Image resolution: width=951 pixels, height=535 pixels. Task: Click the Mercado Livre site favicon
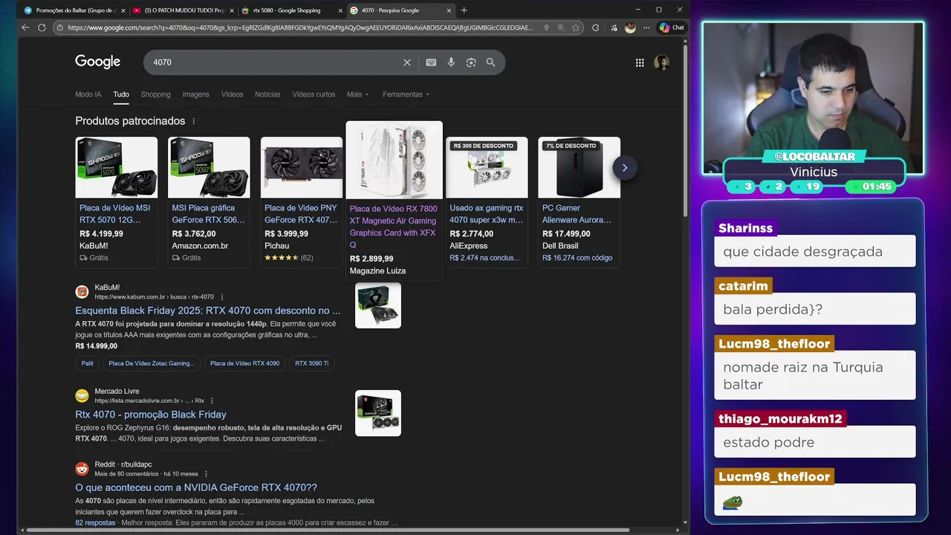(x=82, y=396)
